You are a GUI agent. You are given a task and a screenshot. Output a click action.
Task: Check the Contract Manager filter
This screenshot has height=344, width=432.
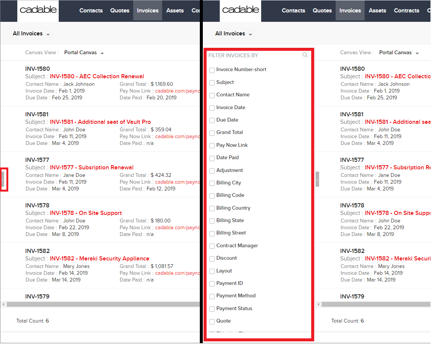coord(212,246)
